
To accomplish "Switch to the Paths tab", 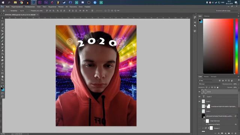I will [x=214, y=76].
